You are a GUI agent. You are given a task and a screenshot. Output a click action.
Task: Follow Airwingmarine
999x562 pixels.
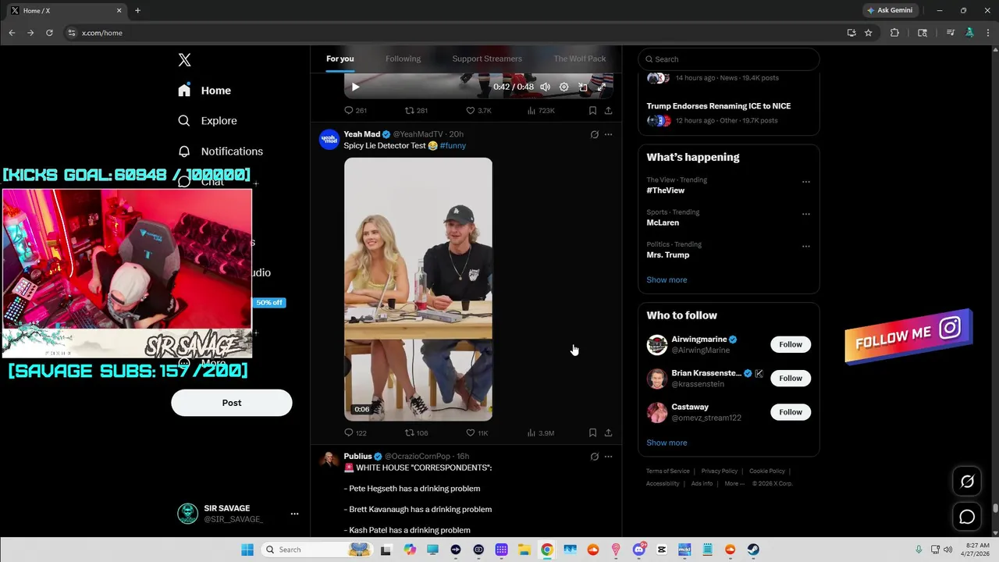791,344
